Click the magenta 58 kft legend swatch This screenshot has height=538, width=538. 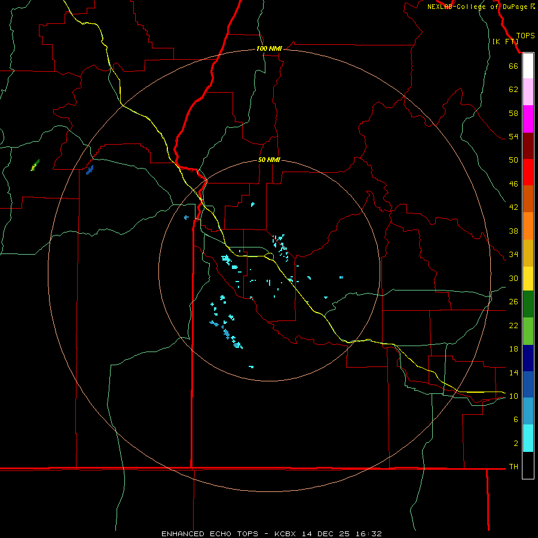click(528, 119)
